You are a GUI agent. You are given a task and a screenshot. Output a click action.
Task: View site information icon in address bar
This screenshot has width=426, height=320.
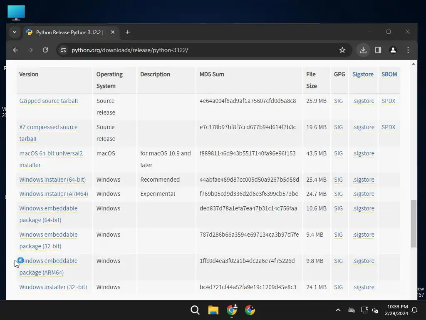pyautogui.click(x=63, y=50)
